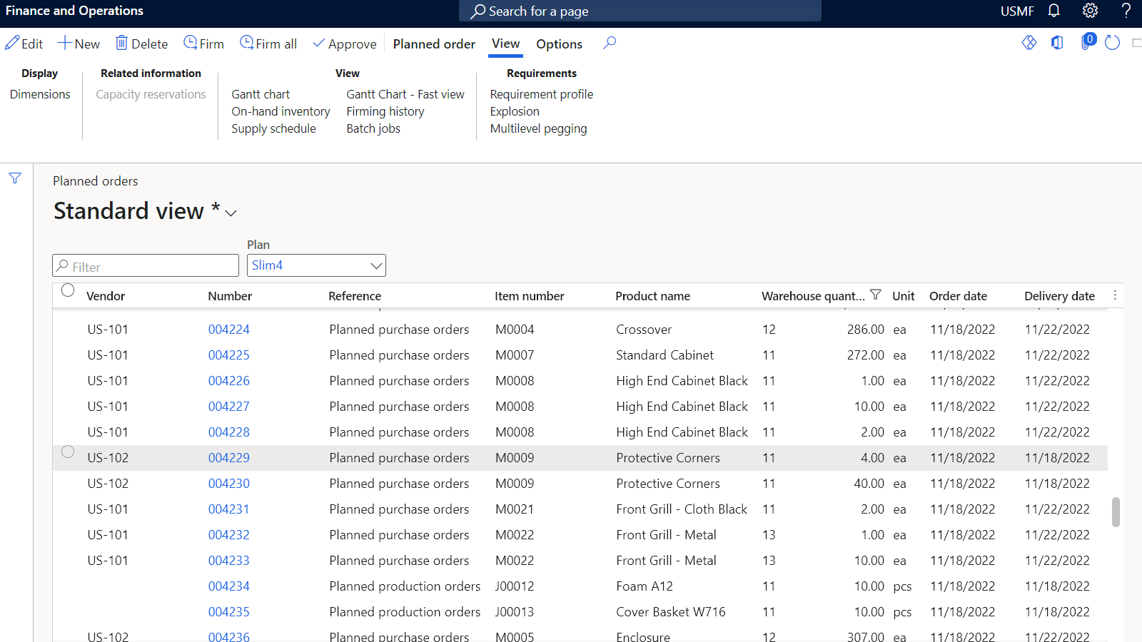This screenshot has width=1142, height=642.
Task: Expand the Standard view selector chevron
Action: pyautogui.click(x=231, y=213)
